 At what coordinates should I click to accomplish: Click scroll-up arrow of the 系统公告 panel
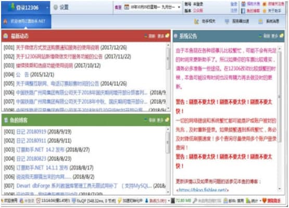(280, 48)
